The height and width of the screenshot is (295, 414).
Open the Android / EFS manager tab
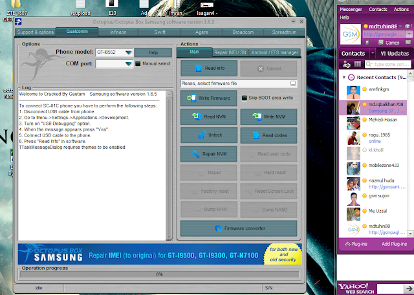click(x=274, y=52)
